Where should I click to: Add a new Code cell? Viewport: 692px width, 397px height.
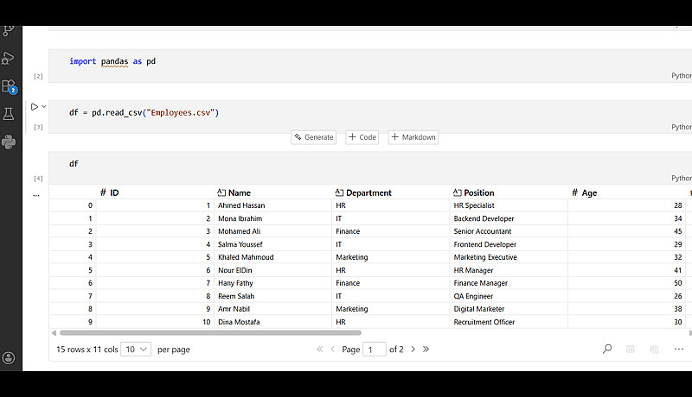362,137
